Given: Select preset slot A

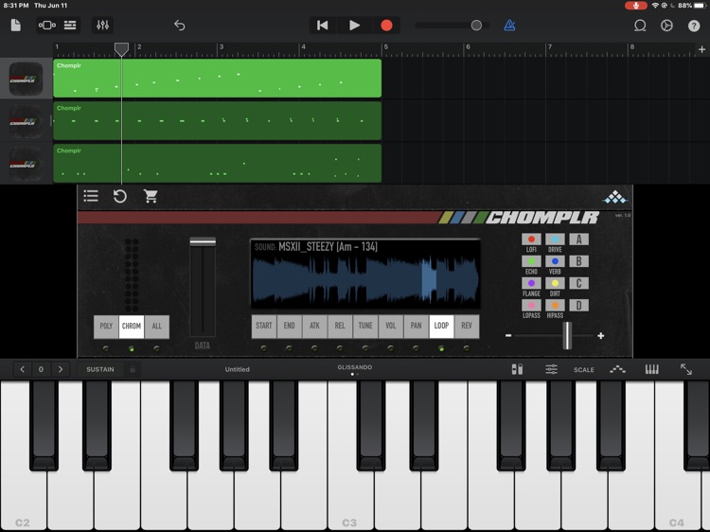Looking at the screenshot, I should pyautogui.click(x=578, y=239).
